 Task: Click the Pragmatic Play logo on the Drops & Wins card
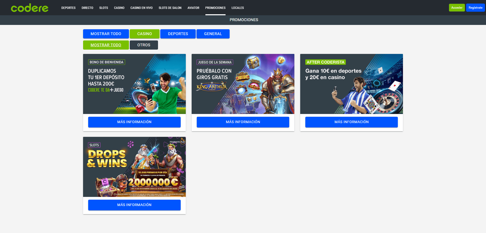(x=177, y=142)
